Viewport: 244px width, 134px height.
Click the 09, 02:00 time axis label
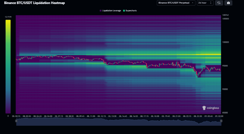219,116
